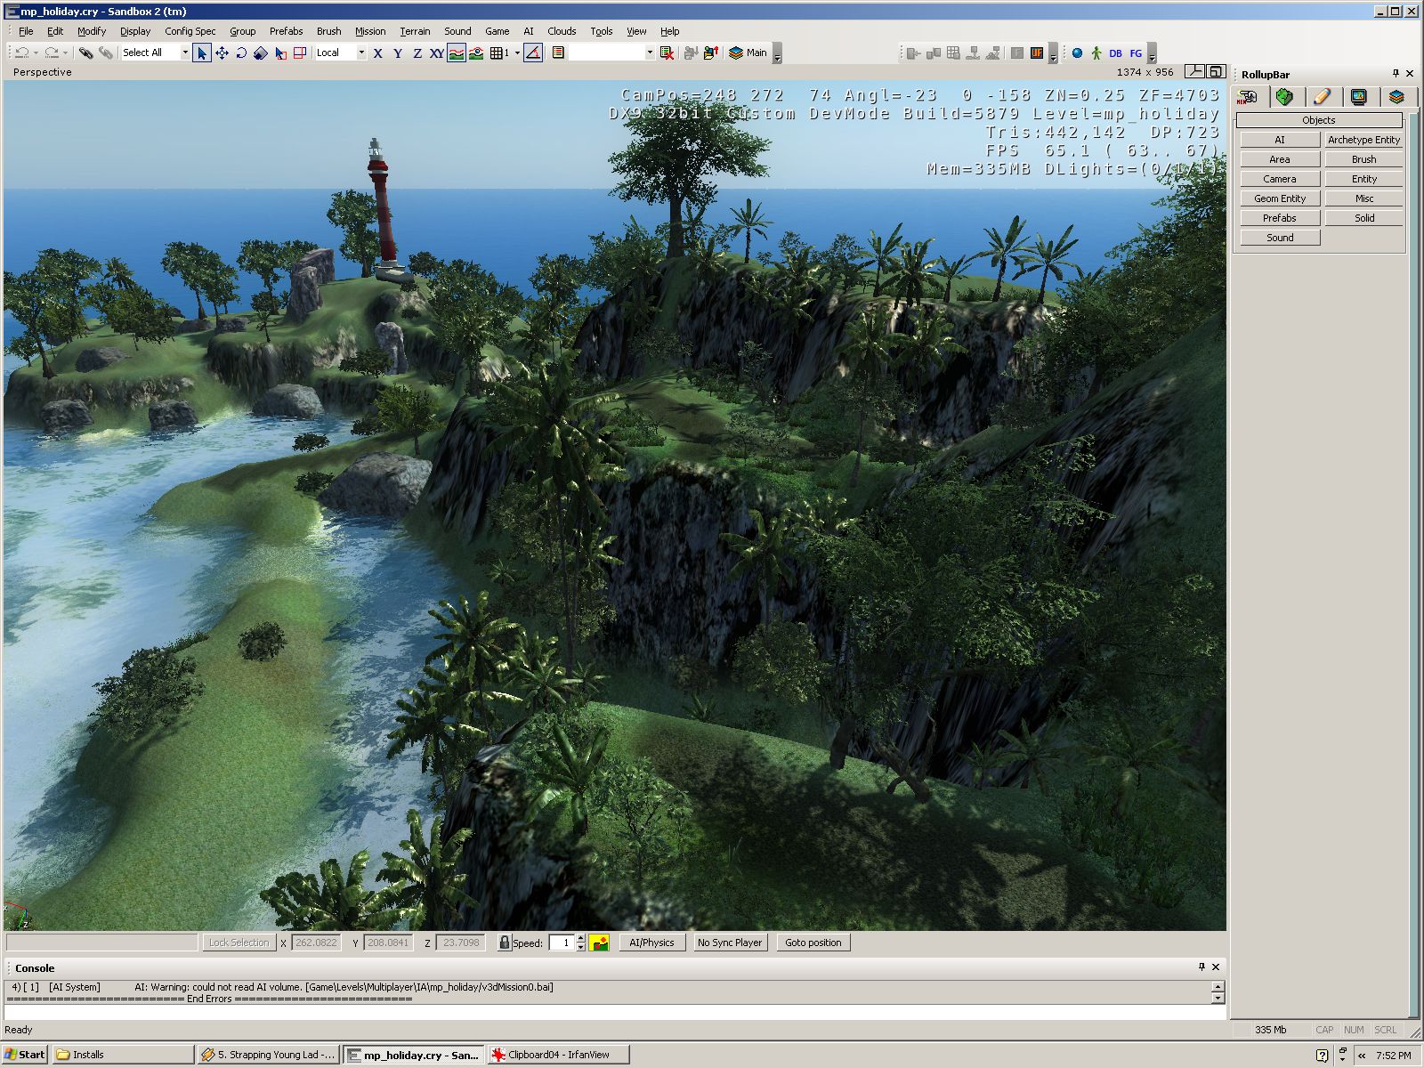Image resolution: width=1424 pixels, height=1068 pixels.
Task: Click the export selected objects icon
Action: tap(710, 53)
